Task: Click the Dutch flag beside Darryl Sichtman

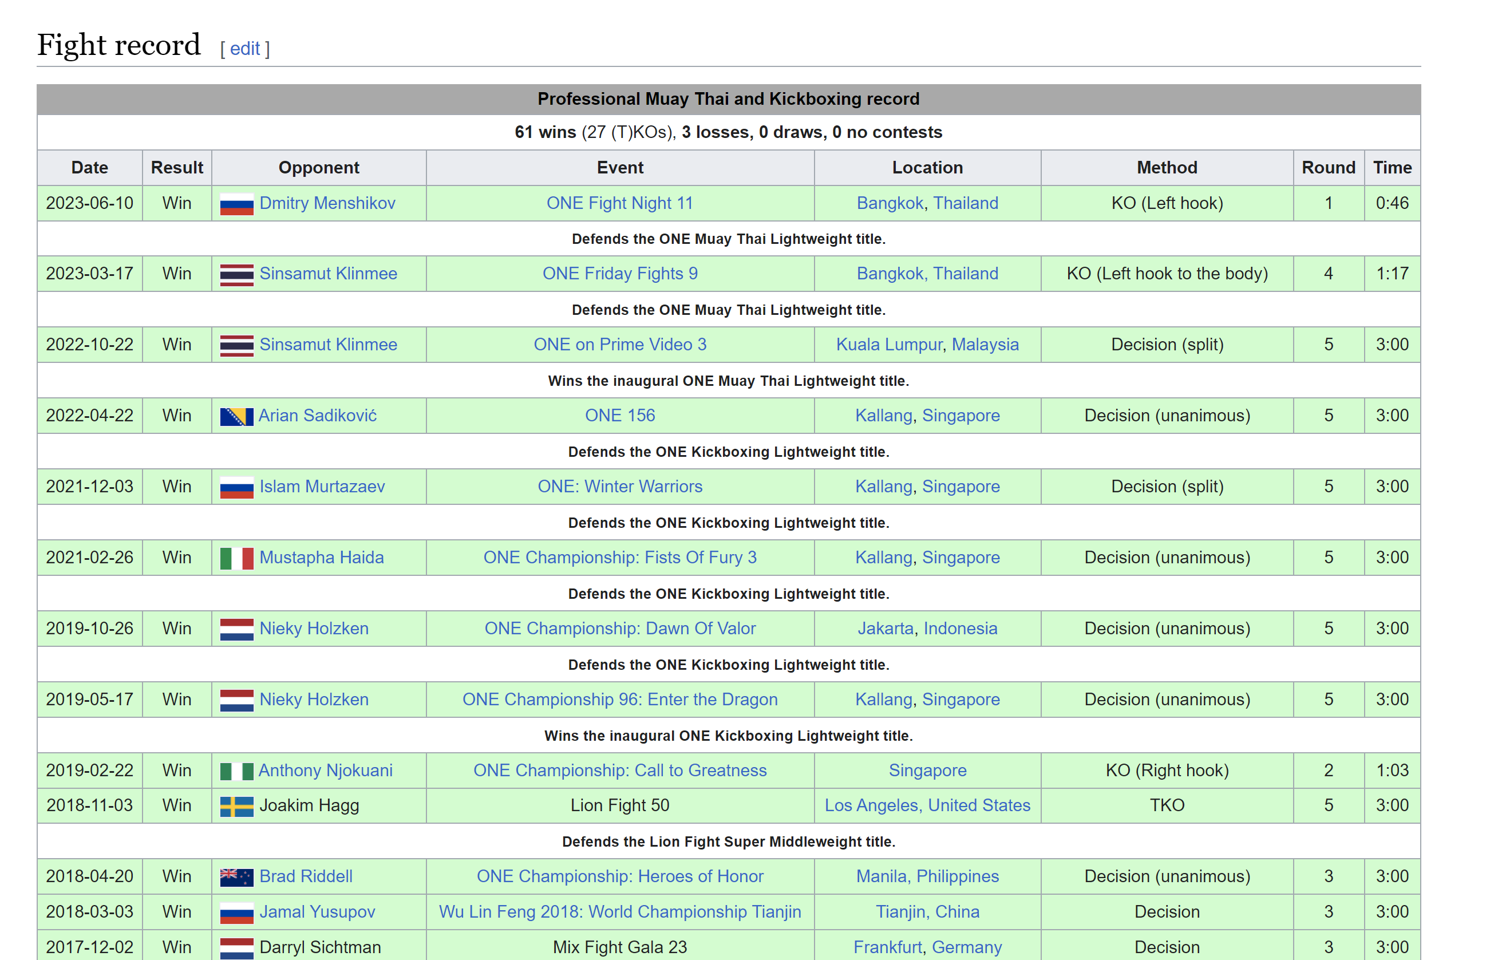Action: (x=237, y=948)
